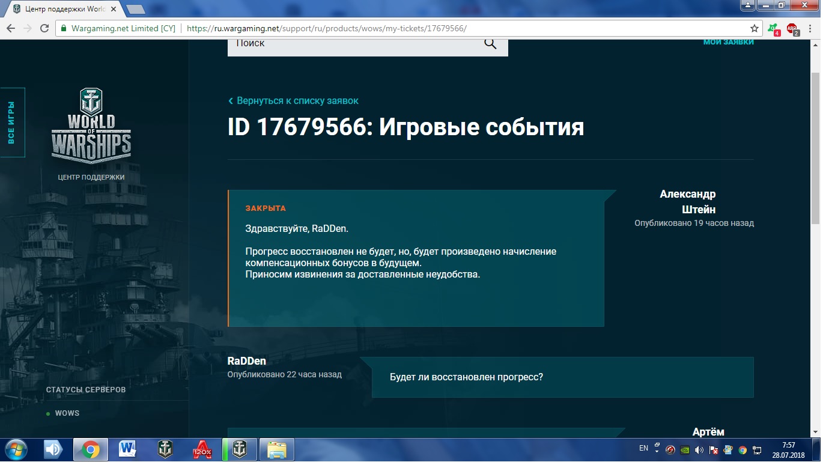823x465 pixels.
Task: Click Action Center flag tray icon
Action: click(x=714, y=449)
